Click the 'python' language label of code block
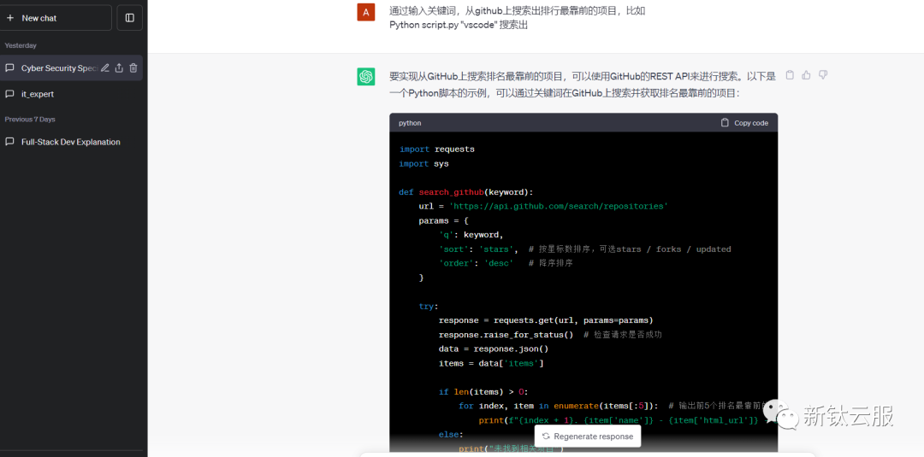This screenshot has width=924, height=457. 410,123
